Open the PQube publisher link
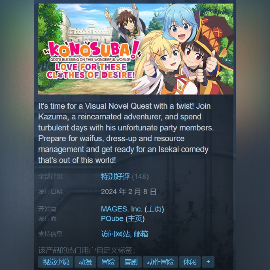Image resolution: width=270 pixels, height=270 pixels. [x=112, y=218]
